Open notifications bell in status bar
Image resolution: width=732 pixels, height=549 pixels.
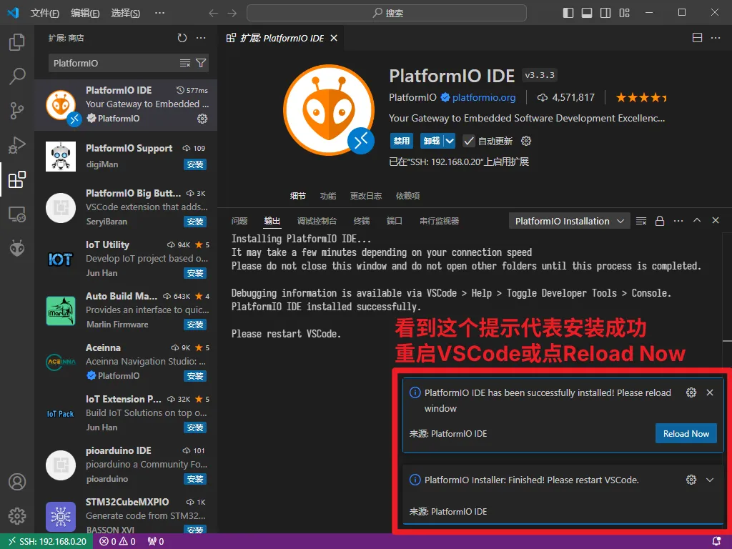(x=716, y=542)
